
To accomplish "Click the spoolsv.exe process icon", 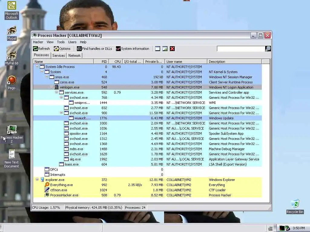I will [66, 133].
